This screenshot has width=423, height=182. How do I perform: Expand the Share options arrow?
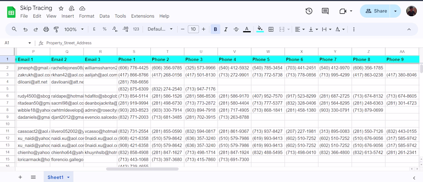(395, 11)
